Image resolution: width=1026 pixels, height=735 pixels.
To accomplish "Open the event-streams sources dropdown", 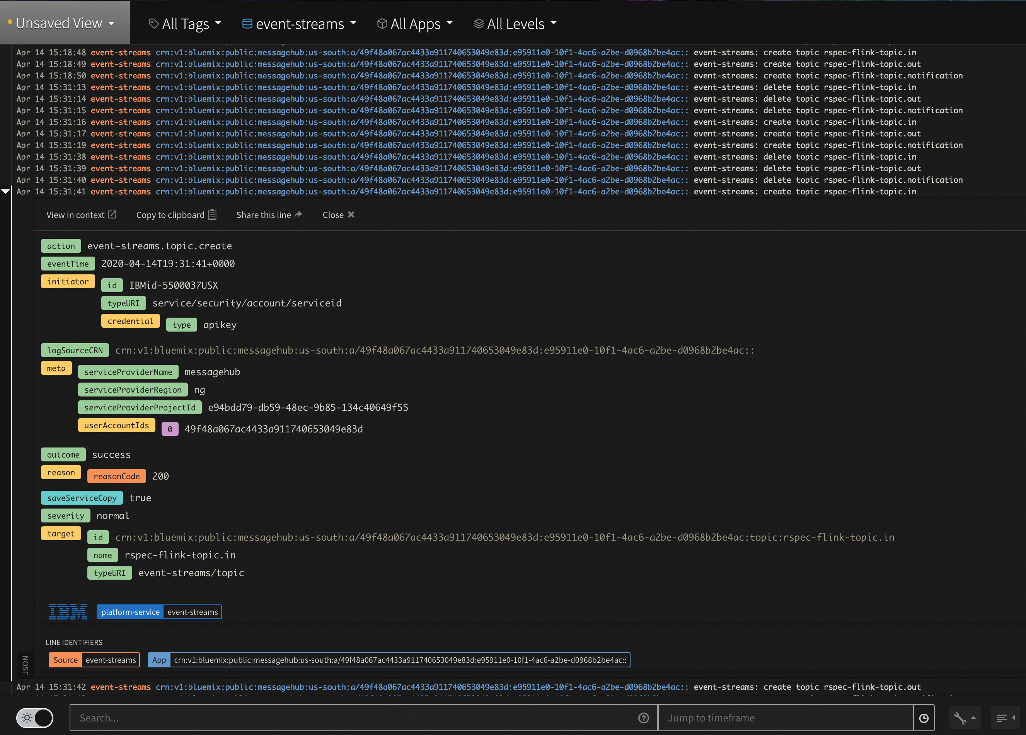I will point(299,24).
